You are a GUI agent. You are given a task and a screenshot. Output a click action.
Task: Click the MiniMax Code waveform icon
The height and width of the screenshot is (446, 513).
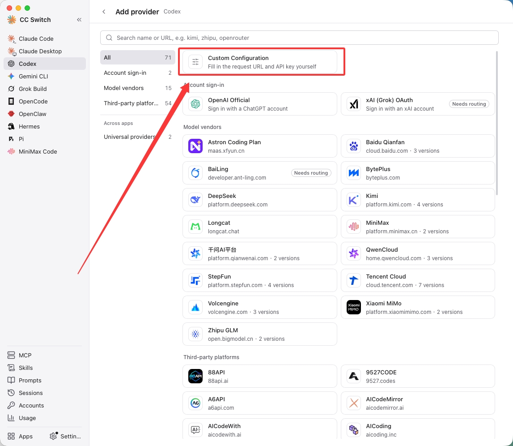(x=12, y=151)
